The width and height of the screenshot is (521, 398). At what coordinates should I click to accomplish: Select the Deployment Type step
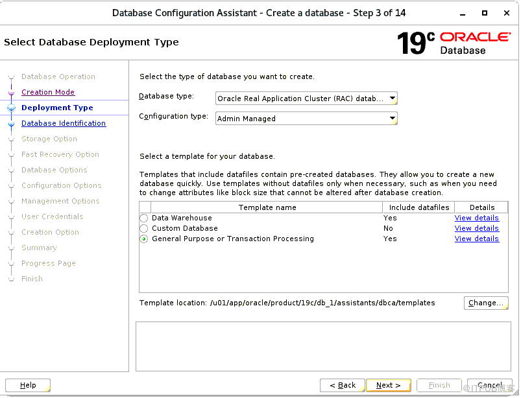[x=57, y=108]
